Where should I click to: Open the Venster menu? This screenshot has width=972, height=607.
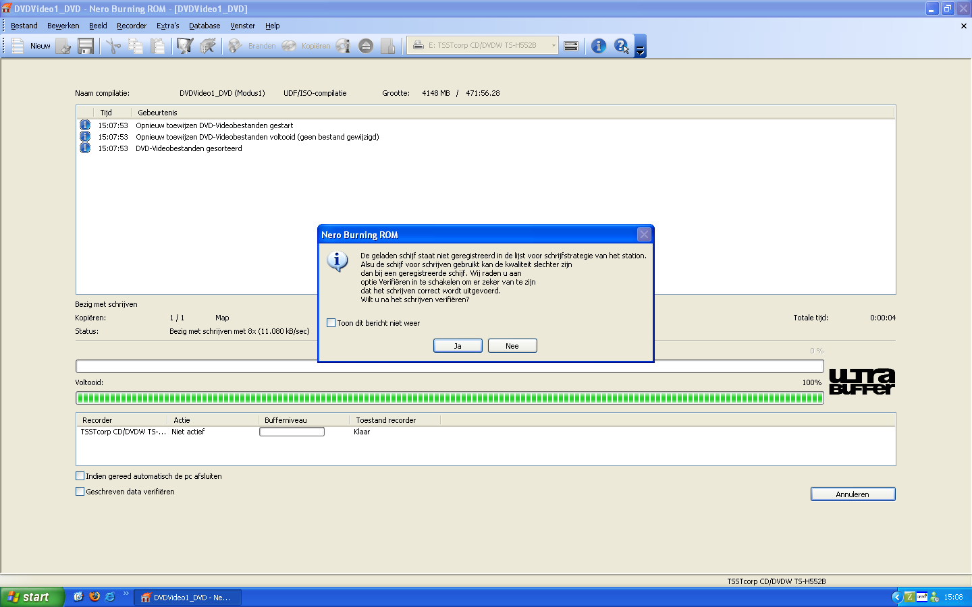pos(242,26)
